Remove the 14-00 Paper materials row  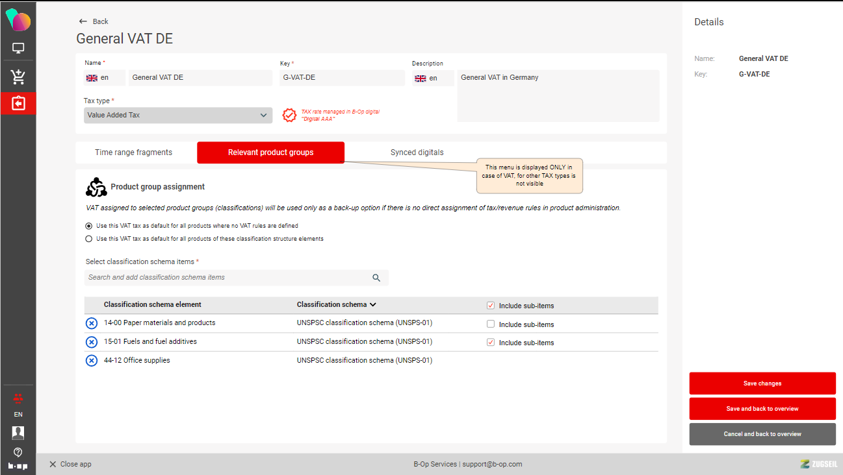pyautogui.click(x=92, y=323)
